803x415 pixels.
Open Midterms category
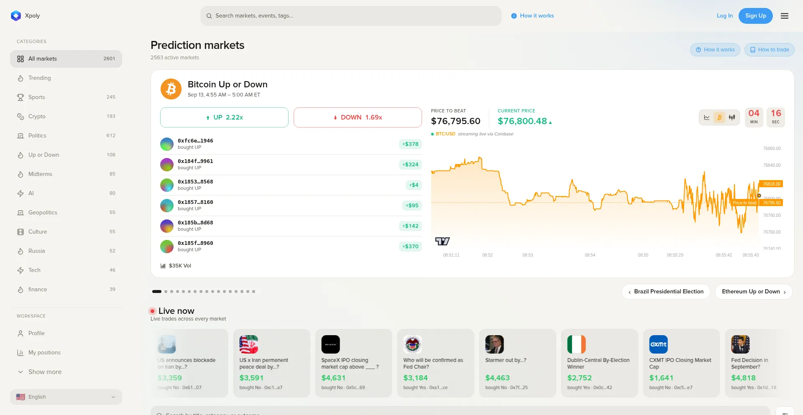tap(66, 174)
